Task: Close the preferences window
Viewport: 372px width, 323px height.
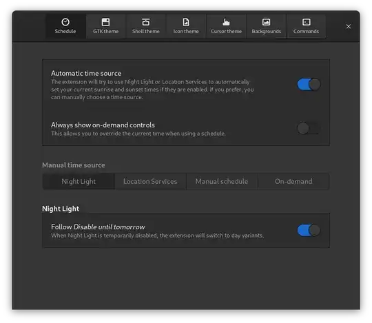Action: tap(349, 26)
